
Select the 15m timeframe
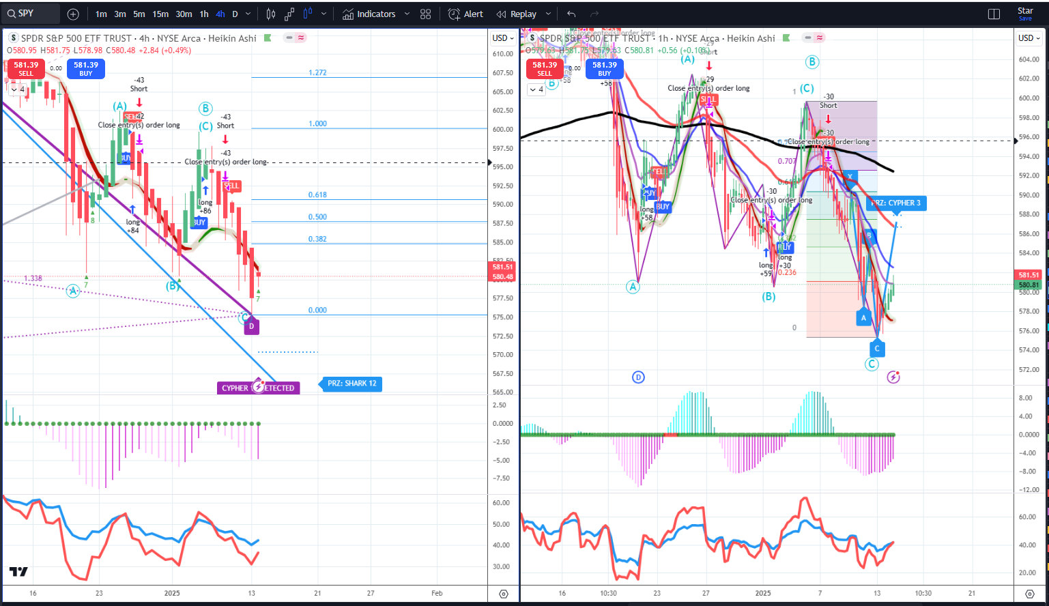tap(160, 14)
